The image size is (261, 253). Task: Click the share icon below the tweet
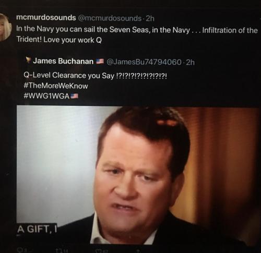click(138, 251)
